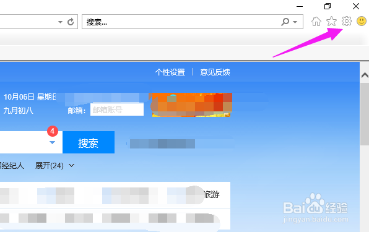
Task: Click the 邮箱账号 input field
Action: 117,110
